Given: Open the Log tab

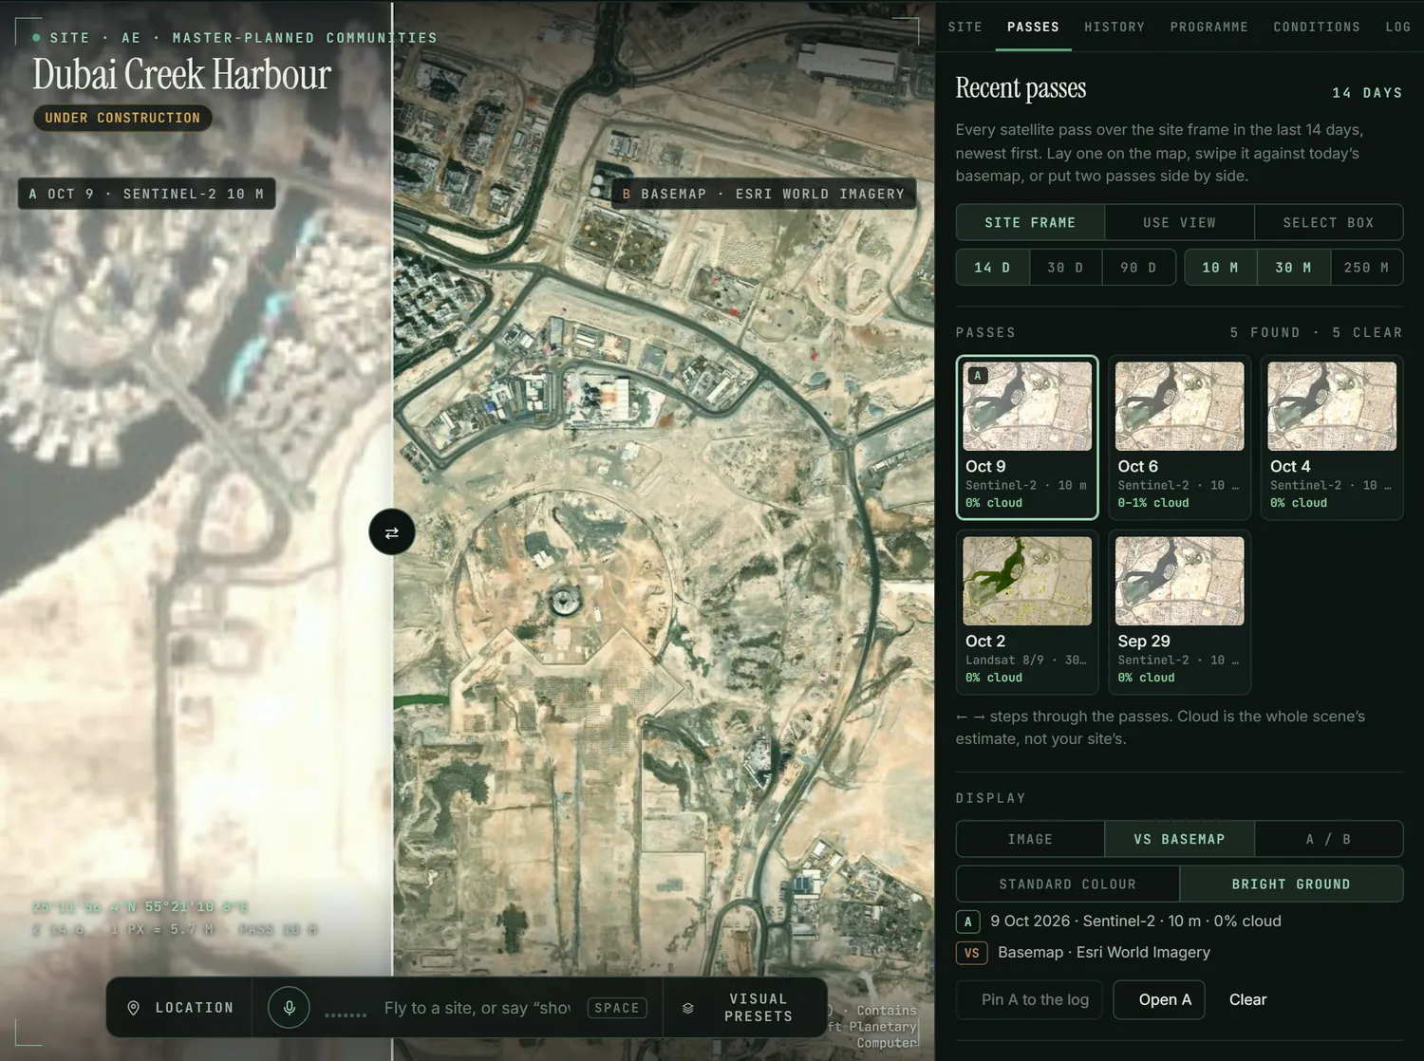Looking at the screenshot, I should coord(1397,27).
